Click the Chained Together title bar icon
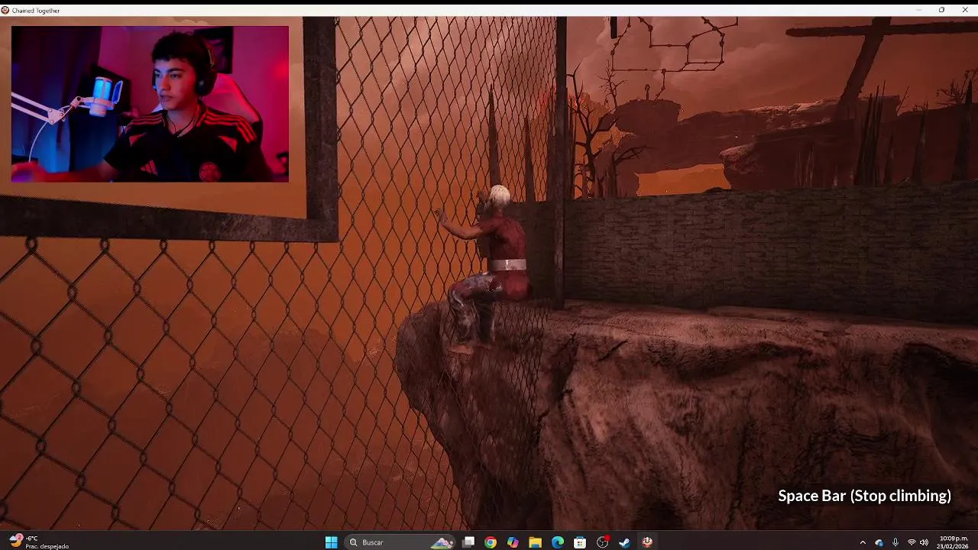This screenshot has height=550, width=978. [x=5, y=10]
